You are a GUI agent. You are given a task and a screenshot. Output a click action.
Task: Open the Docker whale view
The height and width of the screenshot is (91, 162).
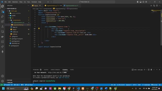[x=3, y=37]
